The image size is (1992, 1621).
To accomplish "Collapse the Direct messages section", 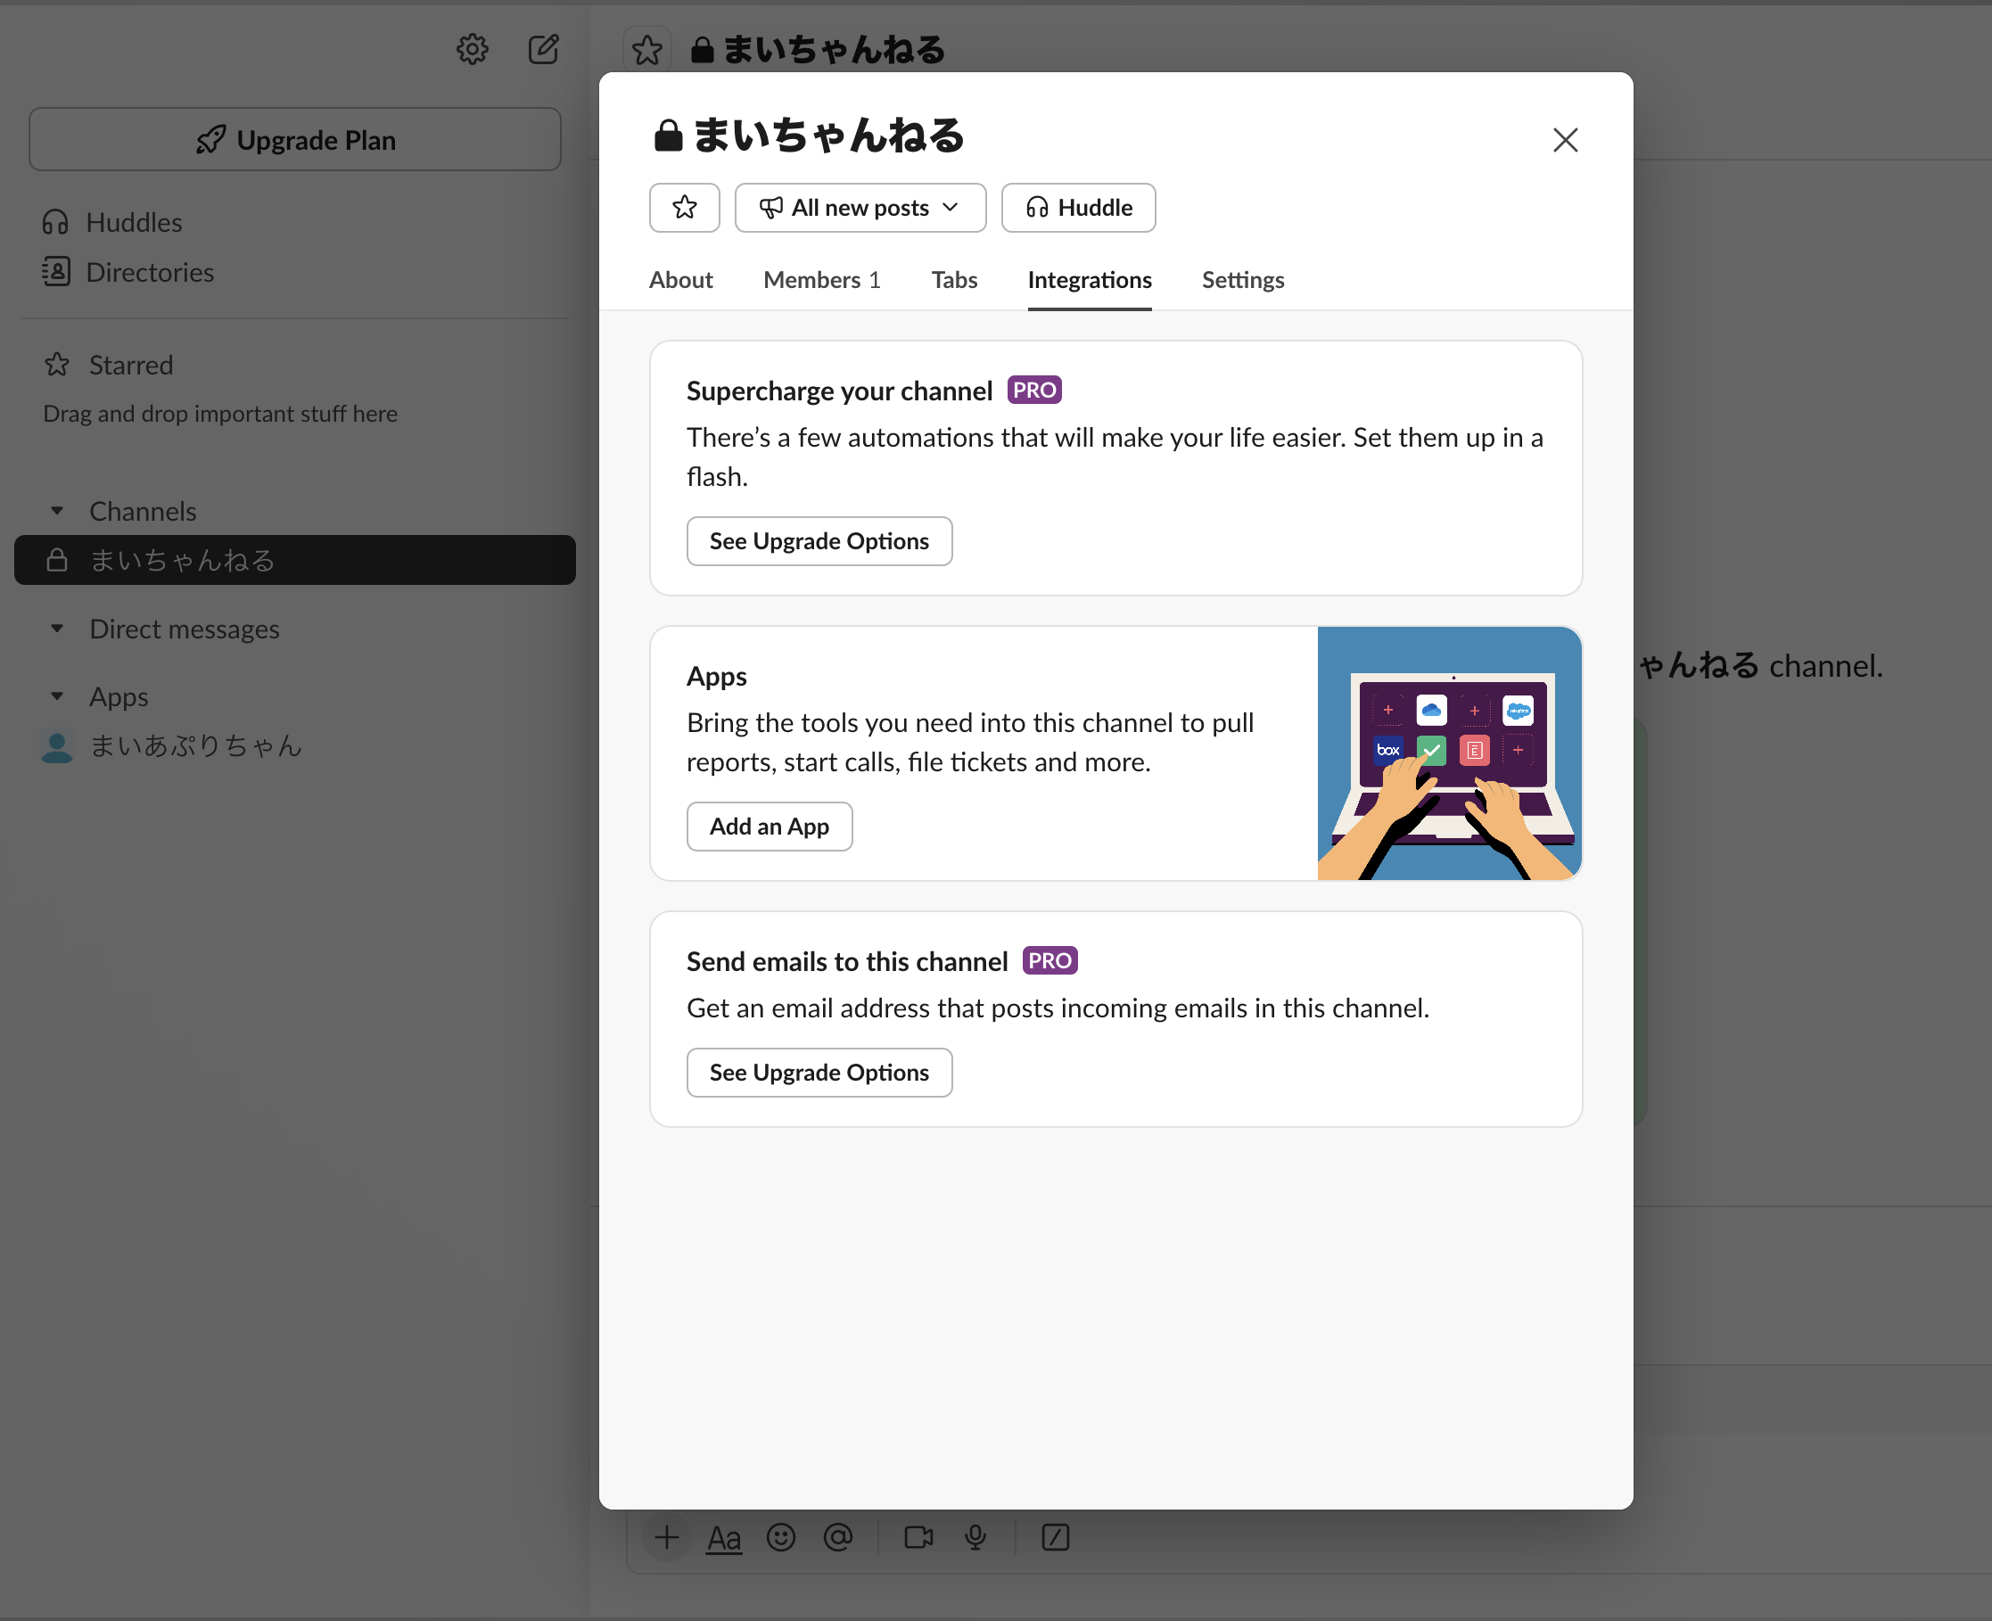I will pyautogui.click(x=57, y=629).
